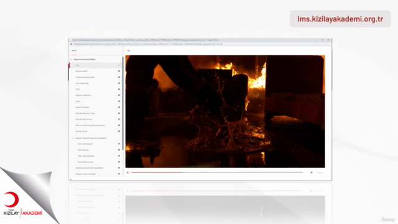Click the completed checkmark on Giriş
398x224 pixels.
pyautogui.click(x=119, y=65)
